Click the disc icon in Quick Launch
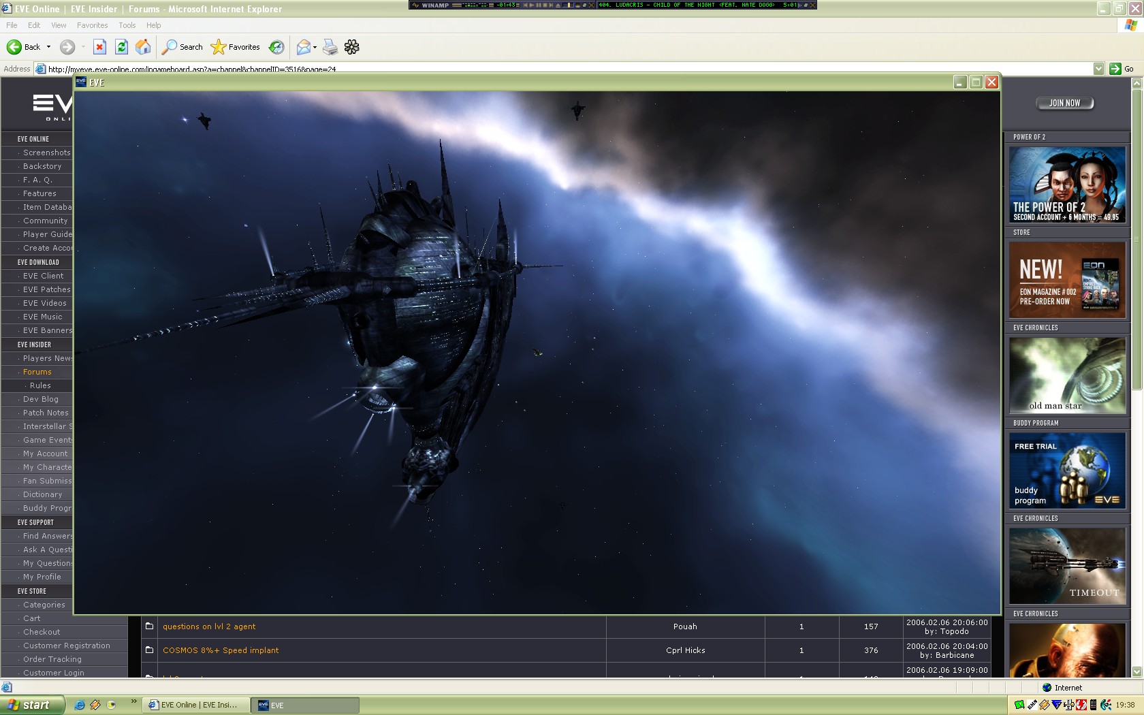1144x715 pixels. [112, 705]
